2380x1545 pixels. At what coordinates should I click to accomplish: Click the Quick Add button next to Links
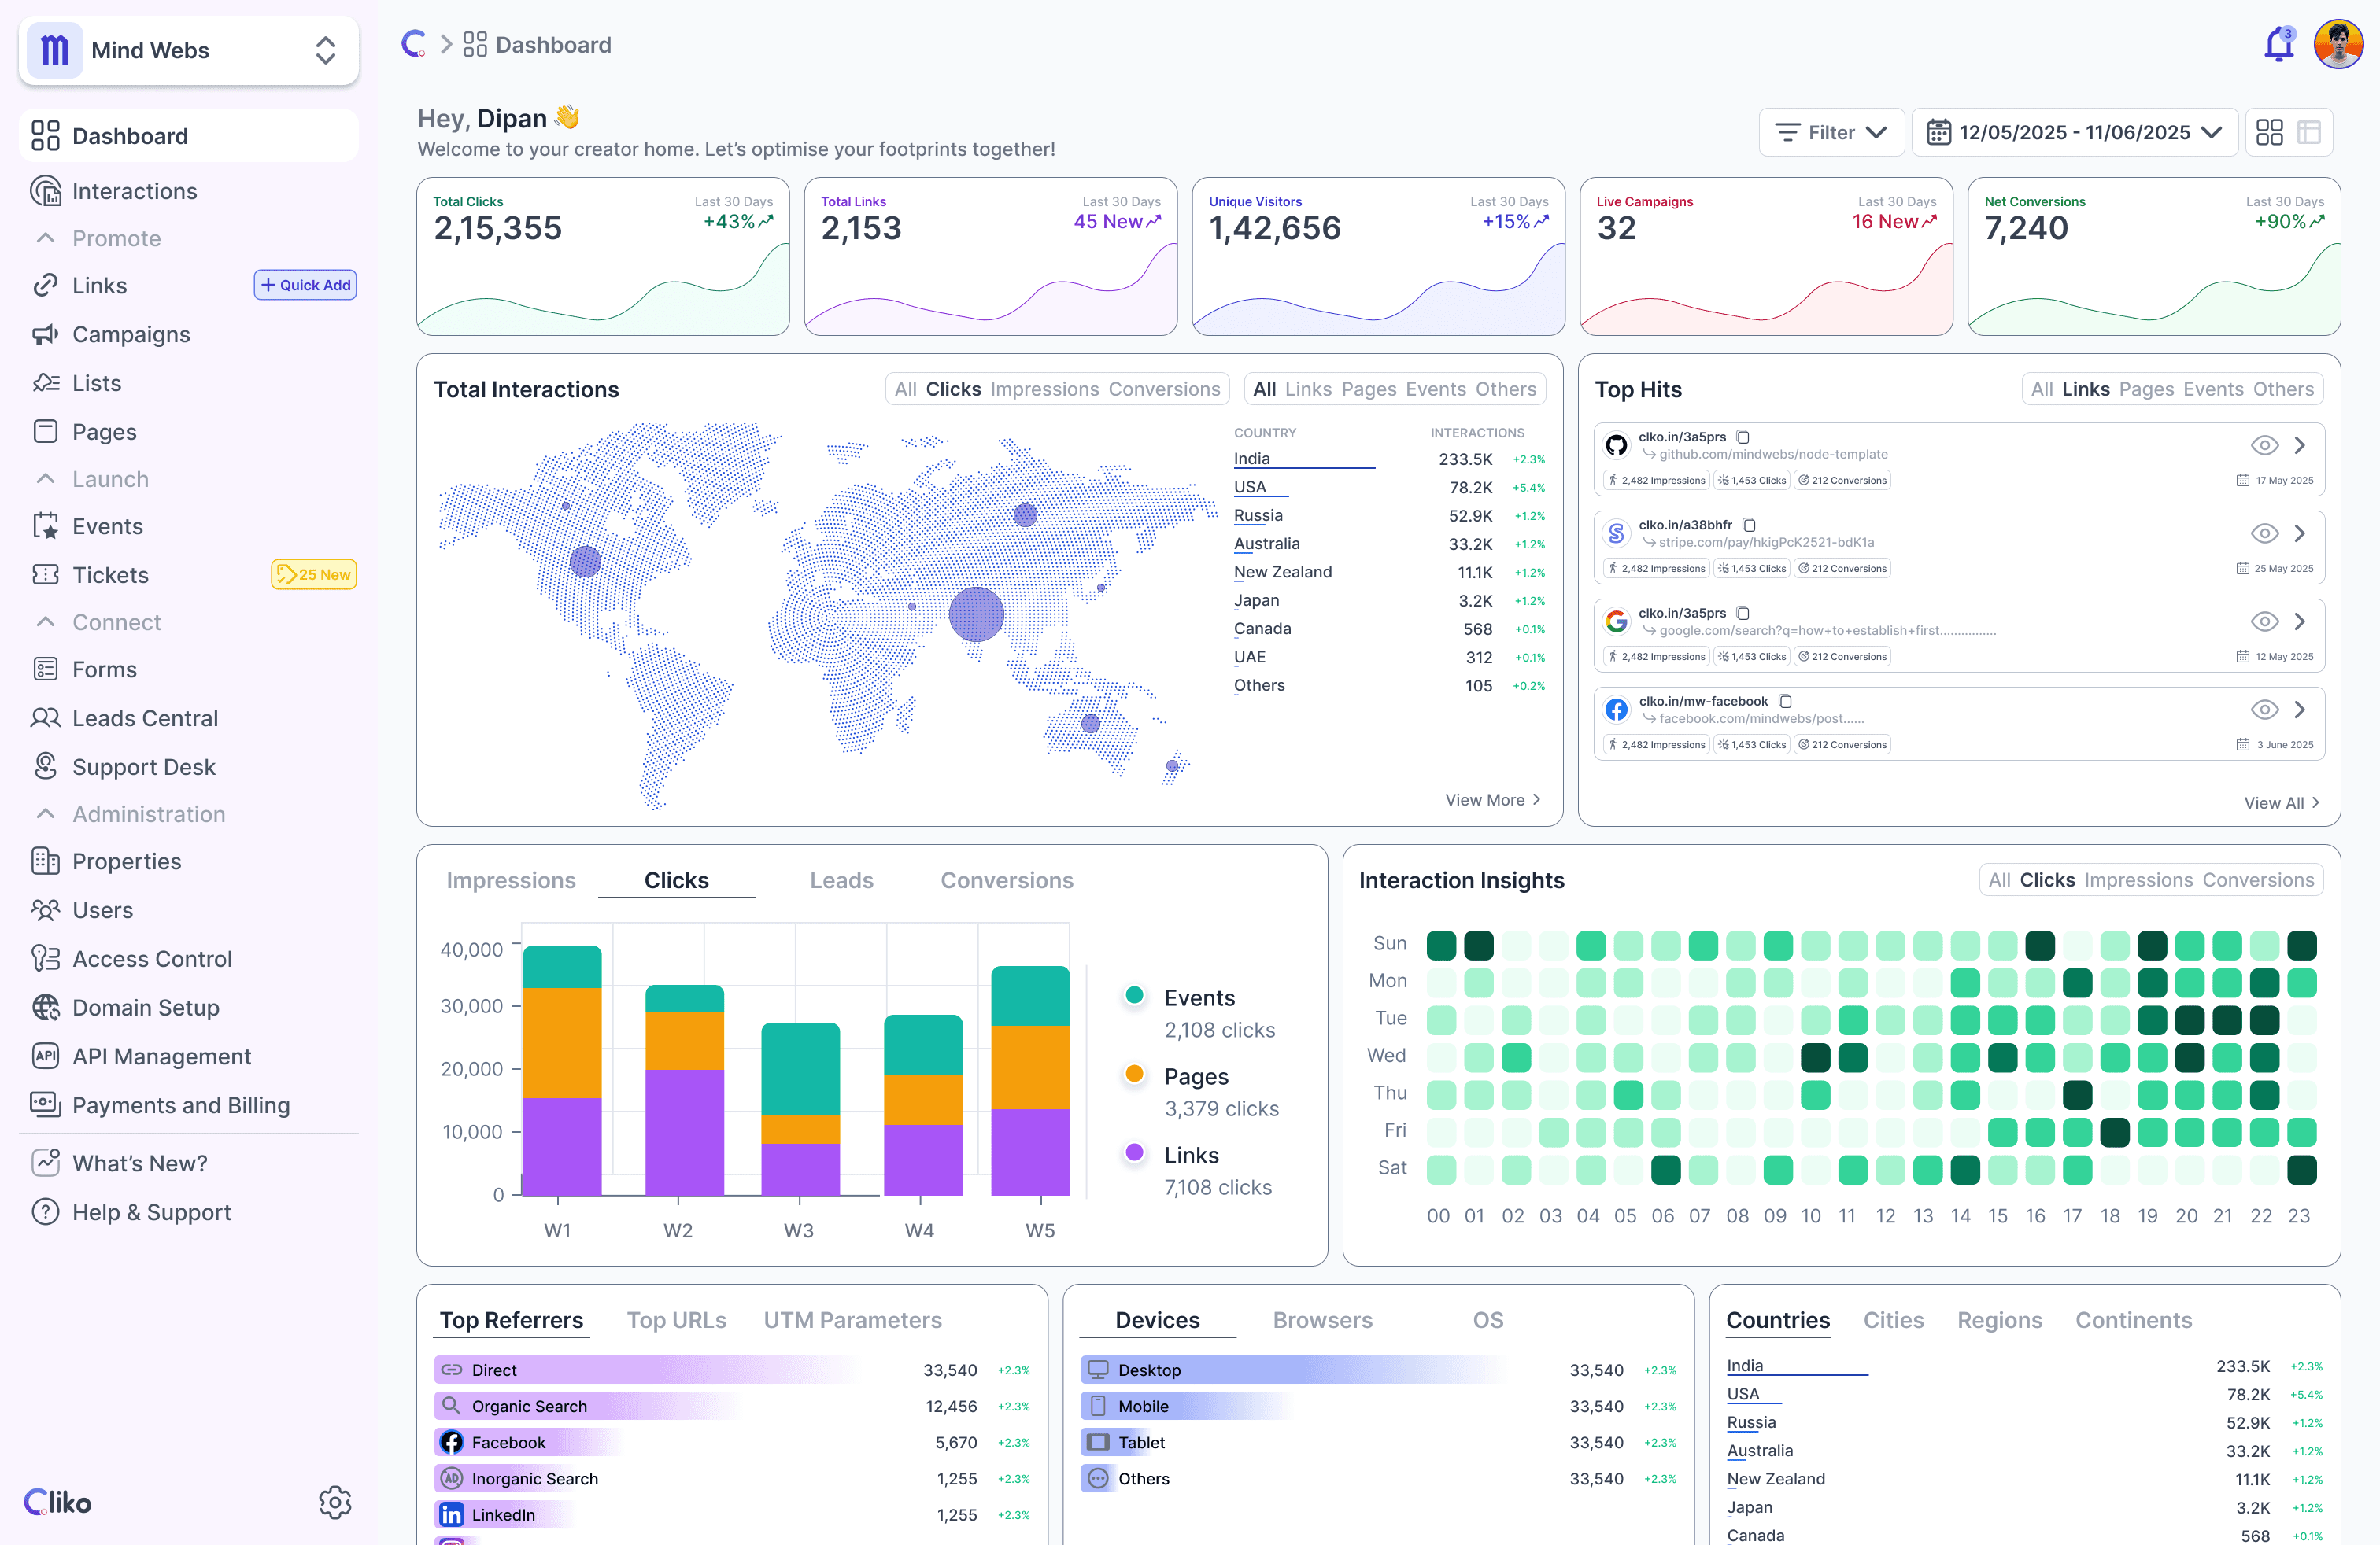pos(305,285)
